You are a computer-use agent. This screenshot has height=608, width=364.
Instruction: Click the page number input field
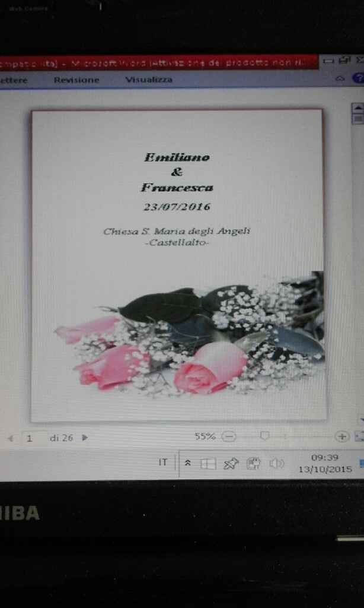[x=30, y=438]
